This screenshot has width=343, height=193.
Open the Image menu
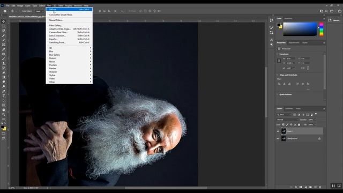20,6
